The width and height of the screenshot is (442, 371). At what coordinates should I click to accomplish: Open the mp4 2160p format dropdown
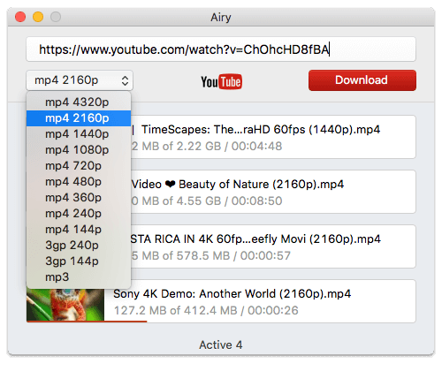80,80
